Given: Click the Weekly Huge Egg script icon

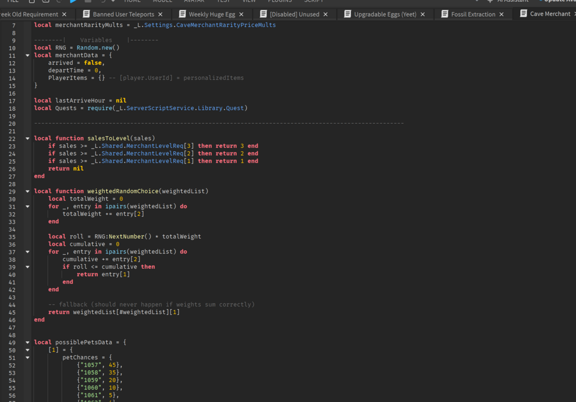Looking at the screenshot, I should click(x=182, y=14).
